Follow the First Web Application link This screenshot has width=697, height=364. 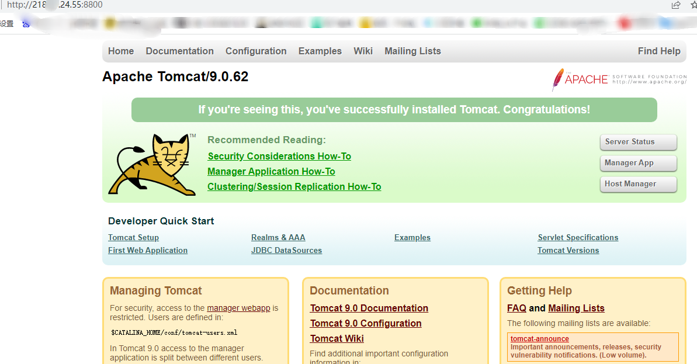tap(148, 250)
